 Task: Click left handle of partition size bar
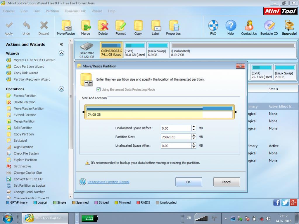(x=83, y=112)
